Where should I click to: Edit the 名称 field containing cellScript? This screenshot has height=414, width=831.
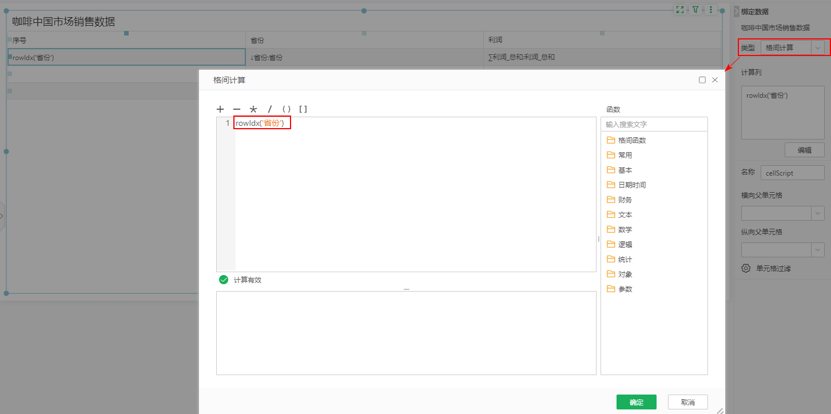pyautogui.click(x=793, y=173)
